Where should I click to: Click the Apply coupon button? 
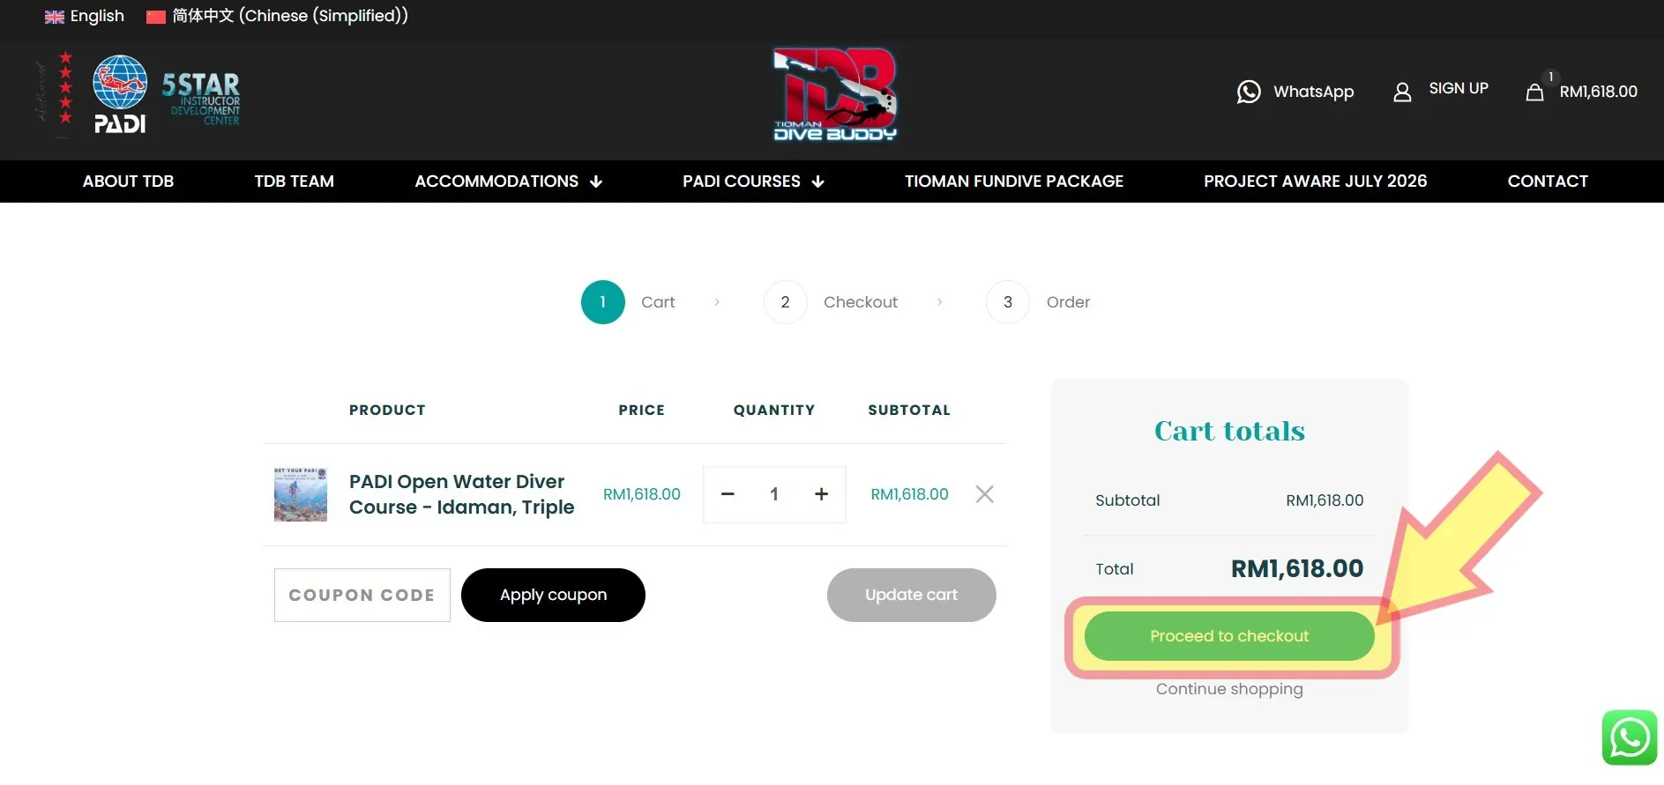coord(553,595)
